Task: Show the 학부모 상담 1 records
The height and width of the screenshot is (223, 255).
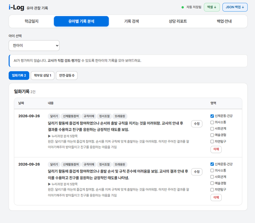Action: 42,75
